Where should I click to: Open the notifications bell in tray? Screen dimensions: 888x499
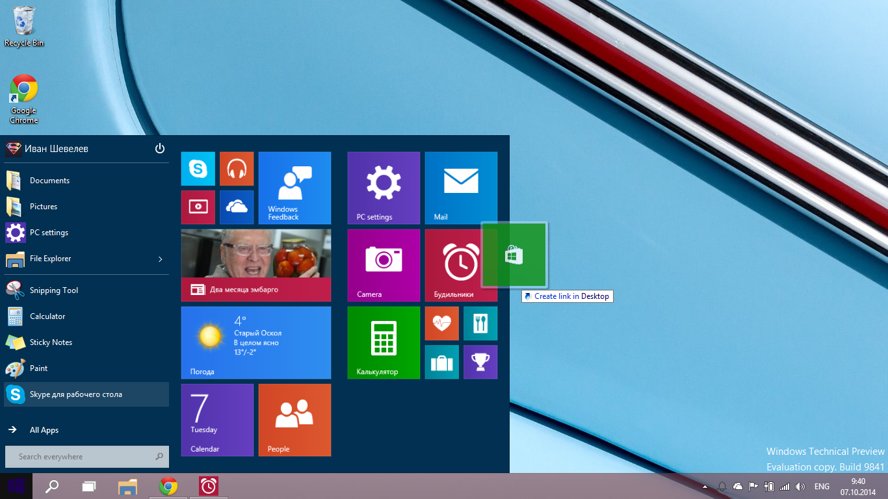tap(722, 487)
